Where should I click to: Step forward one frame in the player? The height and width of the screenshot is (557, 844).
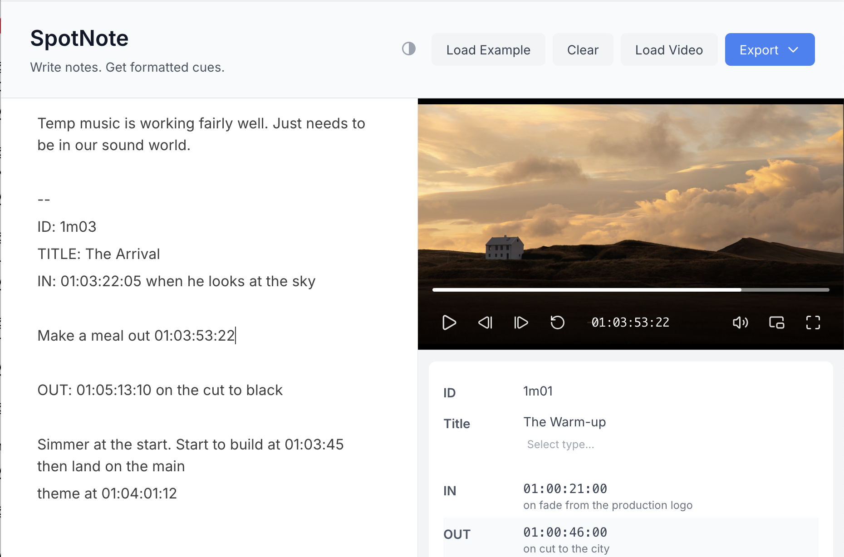520,322
